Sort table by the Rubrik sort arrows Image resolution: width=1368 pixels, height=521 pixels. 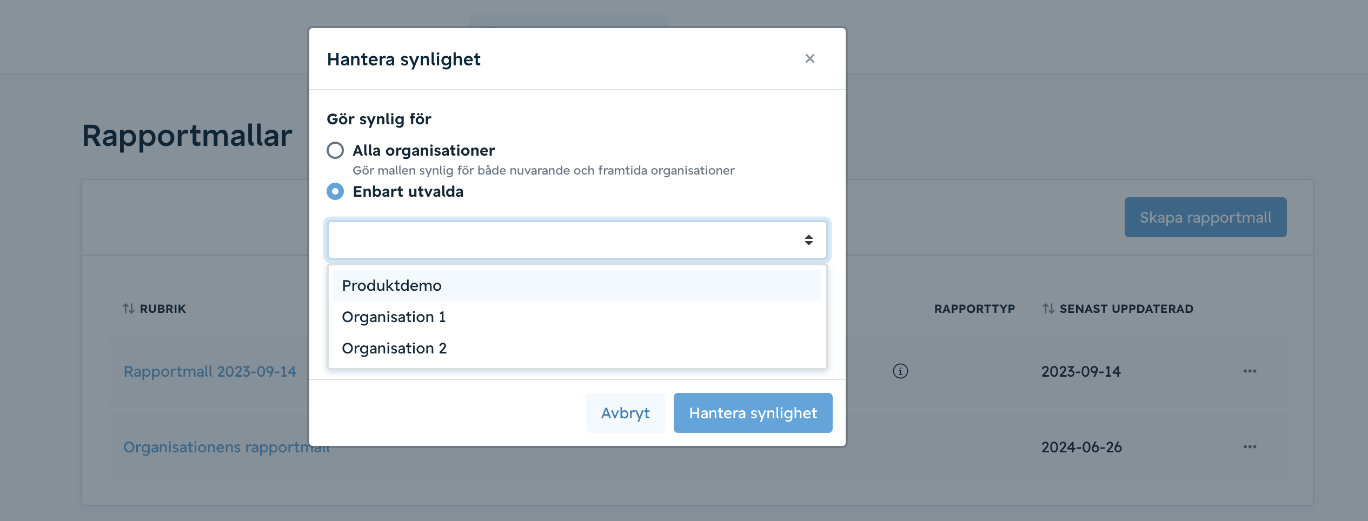coord(128,309)
